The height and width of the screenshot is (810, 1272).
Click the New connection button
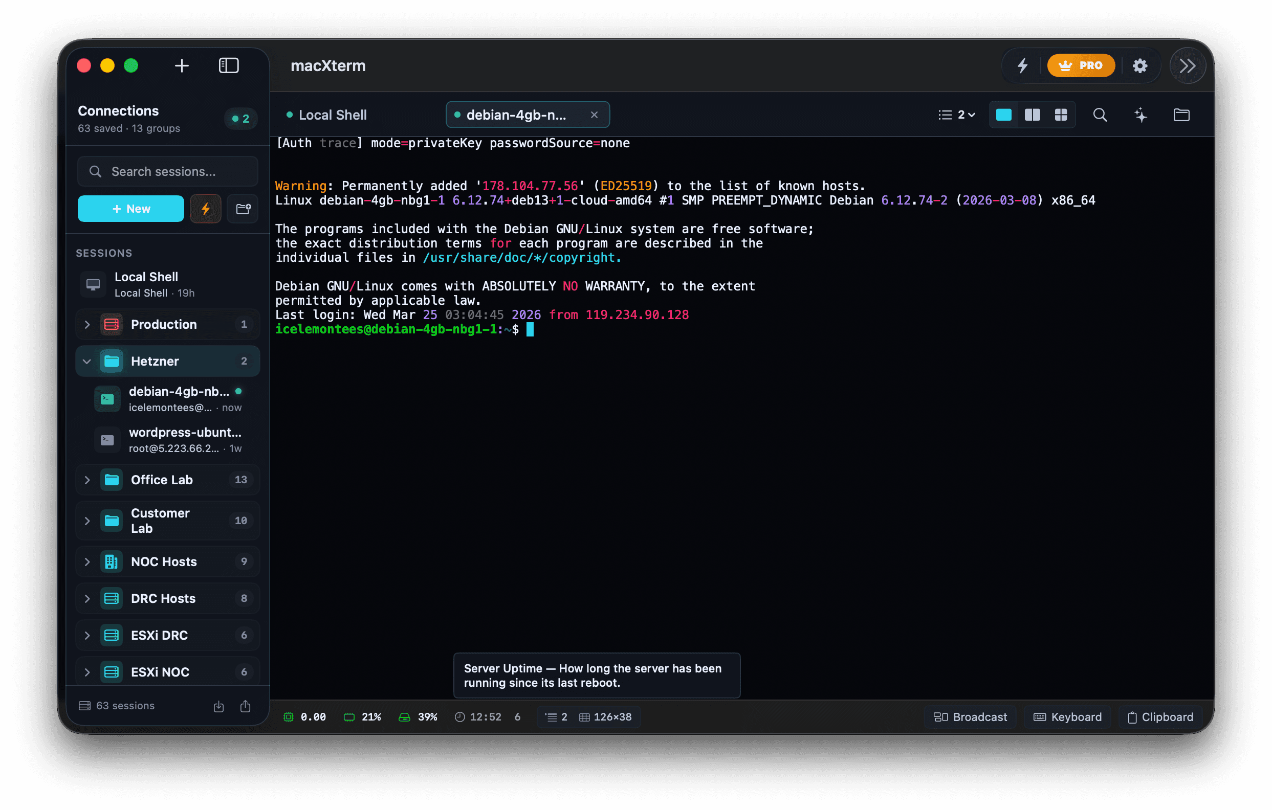click(130, 209)
